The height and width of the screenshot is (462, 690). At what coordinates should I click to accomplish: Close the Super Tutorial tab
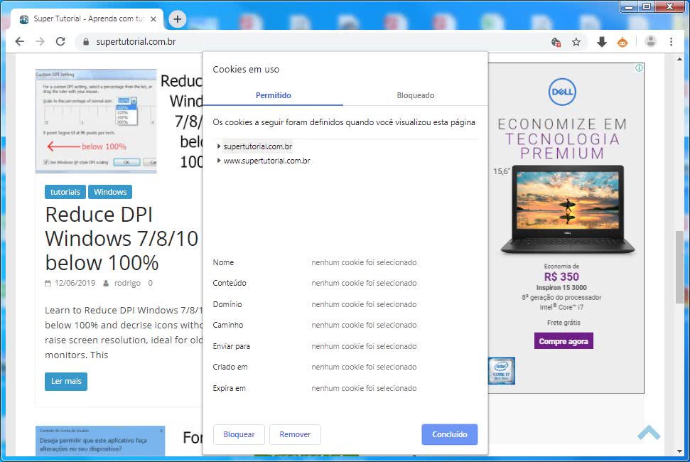(x=153, y=19)
